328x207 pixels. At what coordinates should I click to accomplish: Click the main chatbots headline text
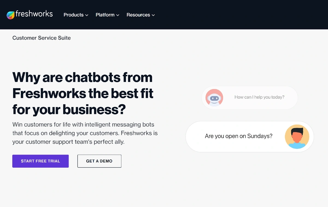click(83, 93)
